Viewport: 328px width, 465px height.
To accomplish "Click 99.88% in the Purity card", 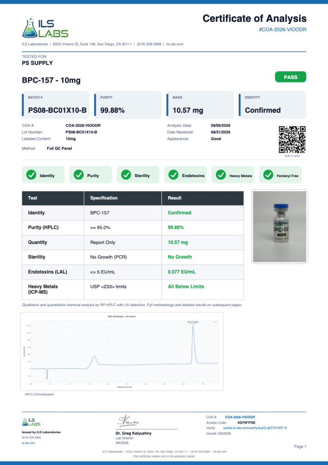I will pyautogui.click(x=112, y=110).
